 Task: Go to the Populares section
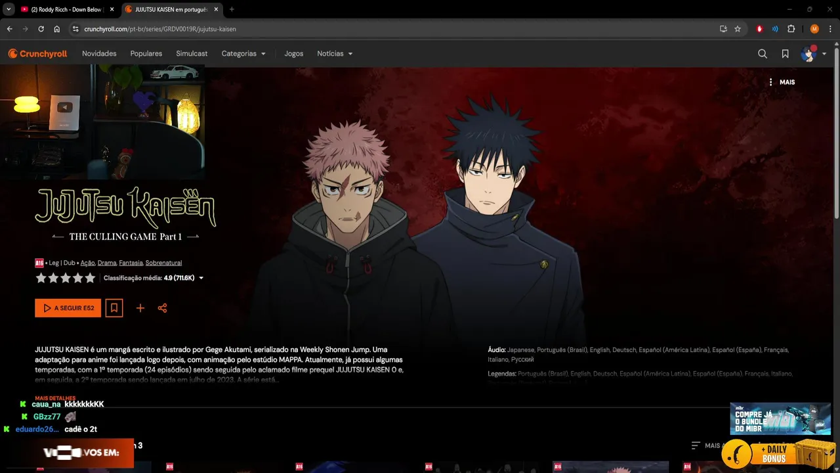(146, 54)
